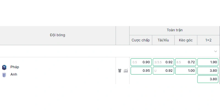
Task: Choose 1×2 bottom odds 3.80
Action: click(208, 79)
